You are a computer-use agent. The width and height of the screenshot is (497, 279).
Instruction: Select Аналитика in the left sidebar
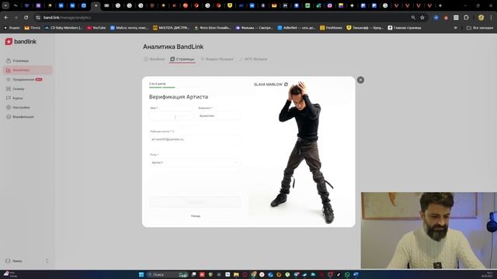pos(28,70)
